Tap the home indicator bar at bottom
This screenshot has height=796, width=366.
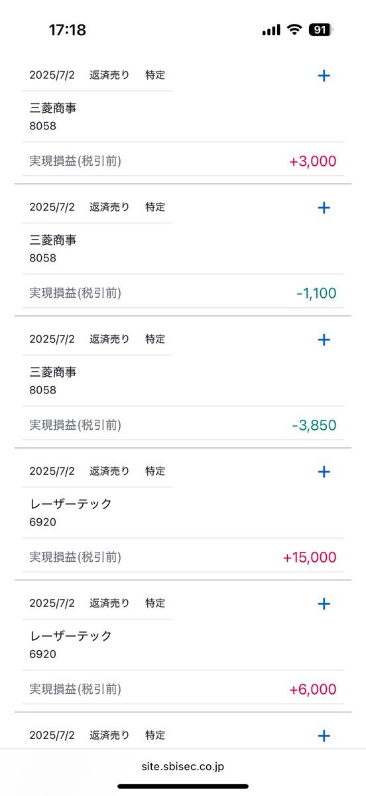pyautogui.click(x=183, y=787)
